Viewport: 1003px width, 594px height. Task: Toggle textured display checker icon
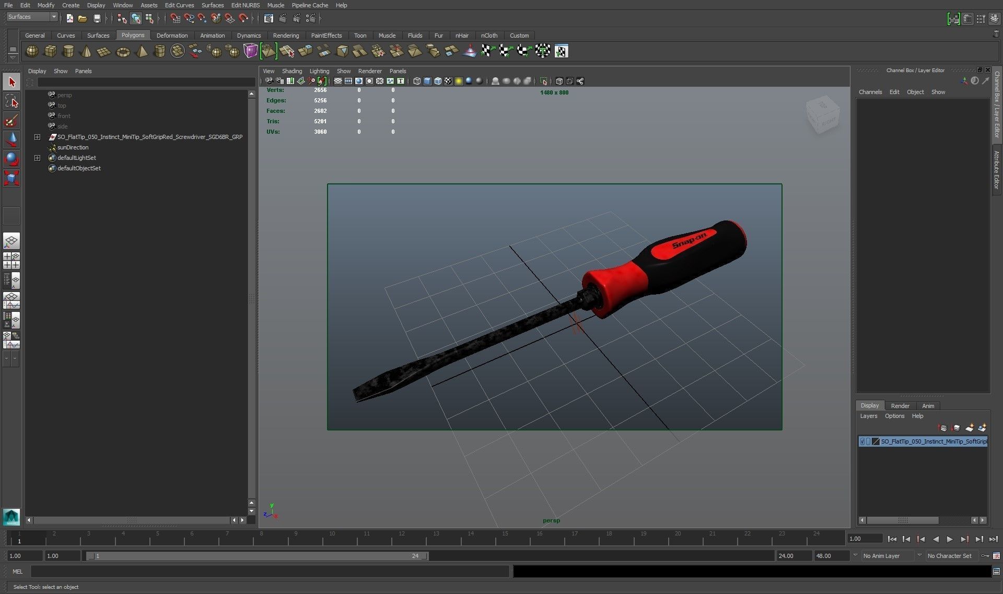448,81
